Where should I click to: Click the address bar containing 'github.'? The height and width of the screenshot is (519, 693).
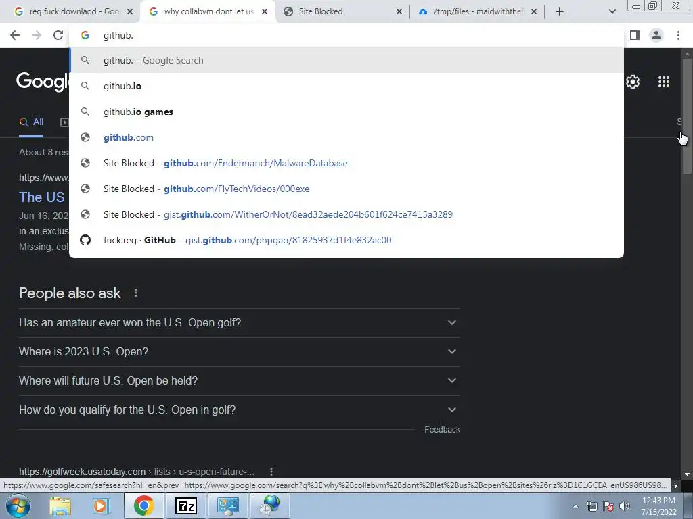click(x=346, y=35)
